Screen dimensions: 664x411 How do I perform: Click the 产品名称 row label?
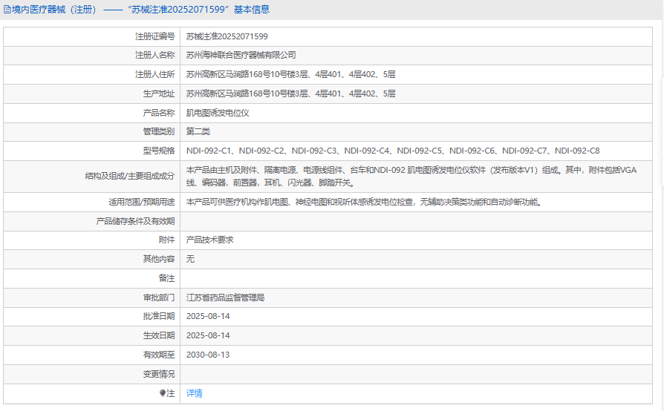point(159,113)
